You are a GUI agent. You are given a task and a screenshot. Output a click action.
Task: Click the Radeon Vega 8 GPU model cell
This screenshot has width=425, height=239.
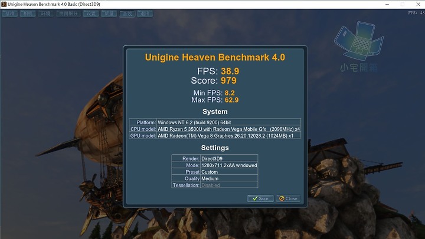[x=229, y=136]
